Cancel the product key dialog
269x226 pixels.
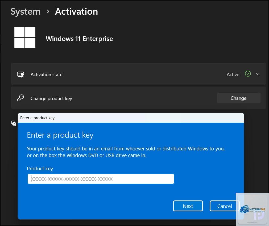[x=224, y=206]
